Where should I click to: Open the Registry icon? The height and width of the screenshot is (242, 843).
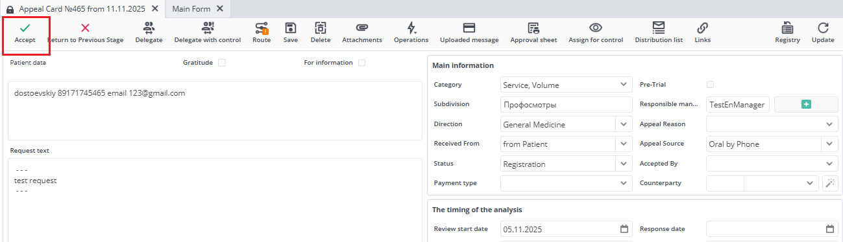[x=787, y=28]
